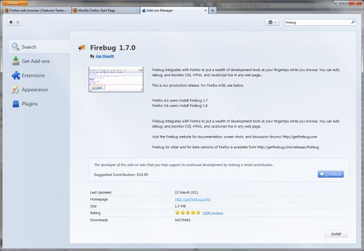
Task: Click the puzzle icon on Add-ons Manager tab
Action: point(144,11)
